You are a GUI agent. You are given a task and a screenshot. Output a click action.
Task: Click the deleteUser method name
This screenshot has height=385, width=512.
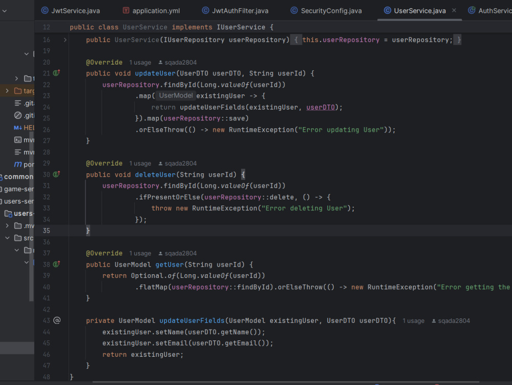coord(156,175)
